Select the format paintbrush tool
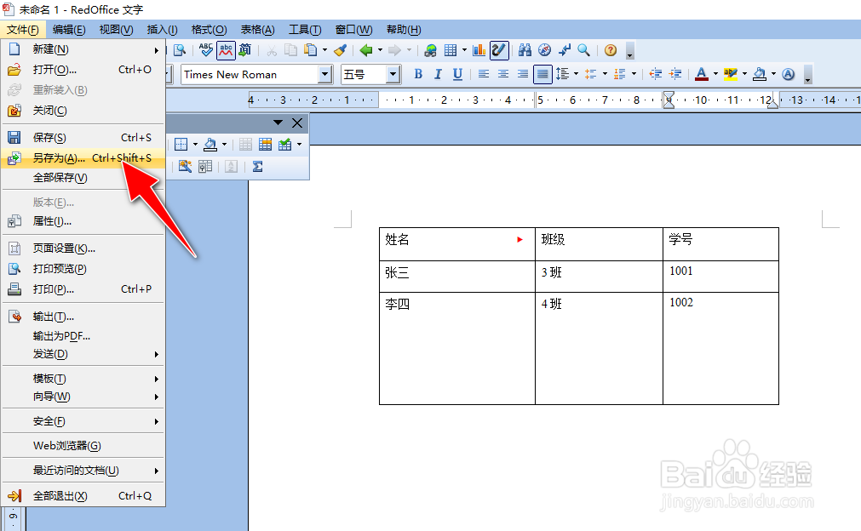Viewport: 861px width, 531px height. coord(340,49)
